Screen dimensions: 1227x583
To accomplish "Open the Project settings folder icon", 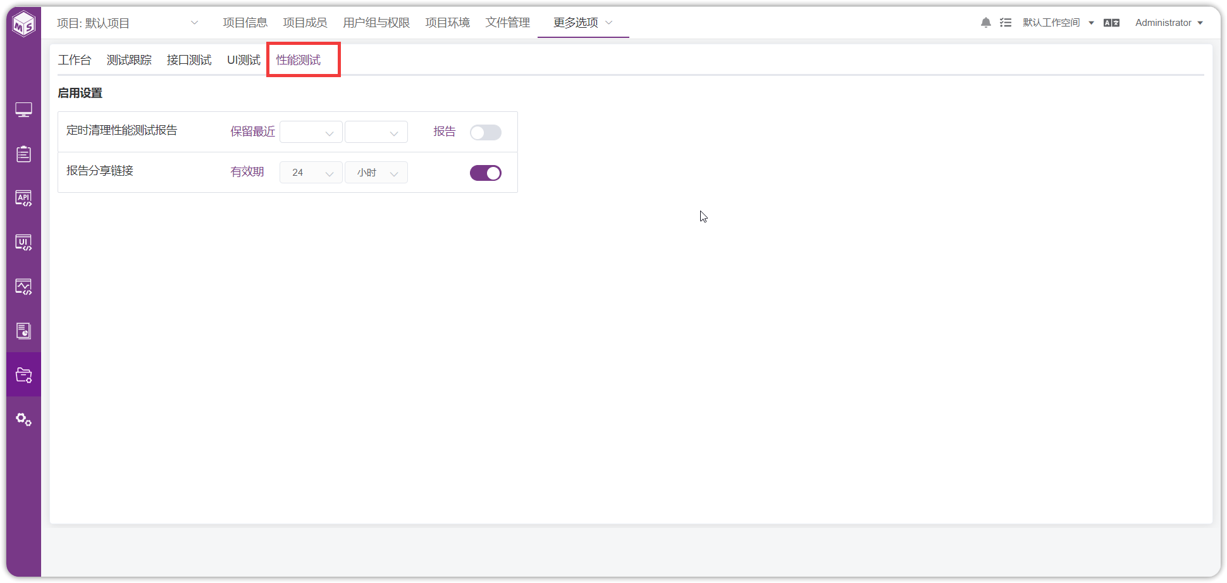I will pyautogui.click(x=23, y=375).
